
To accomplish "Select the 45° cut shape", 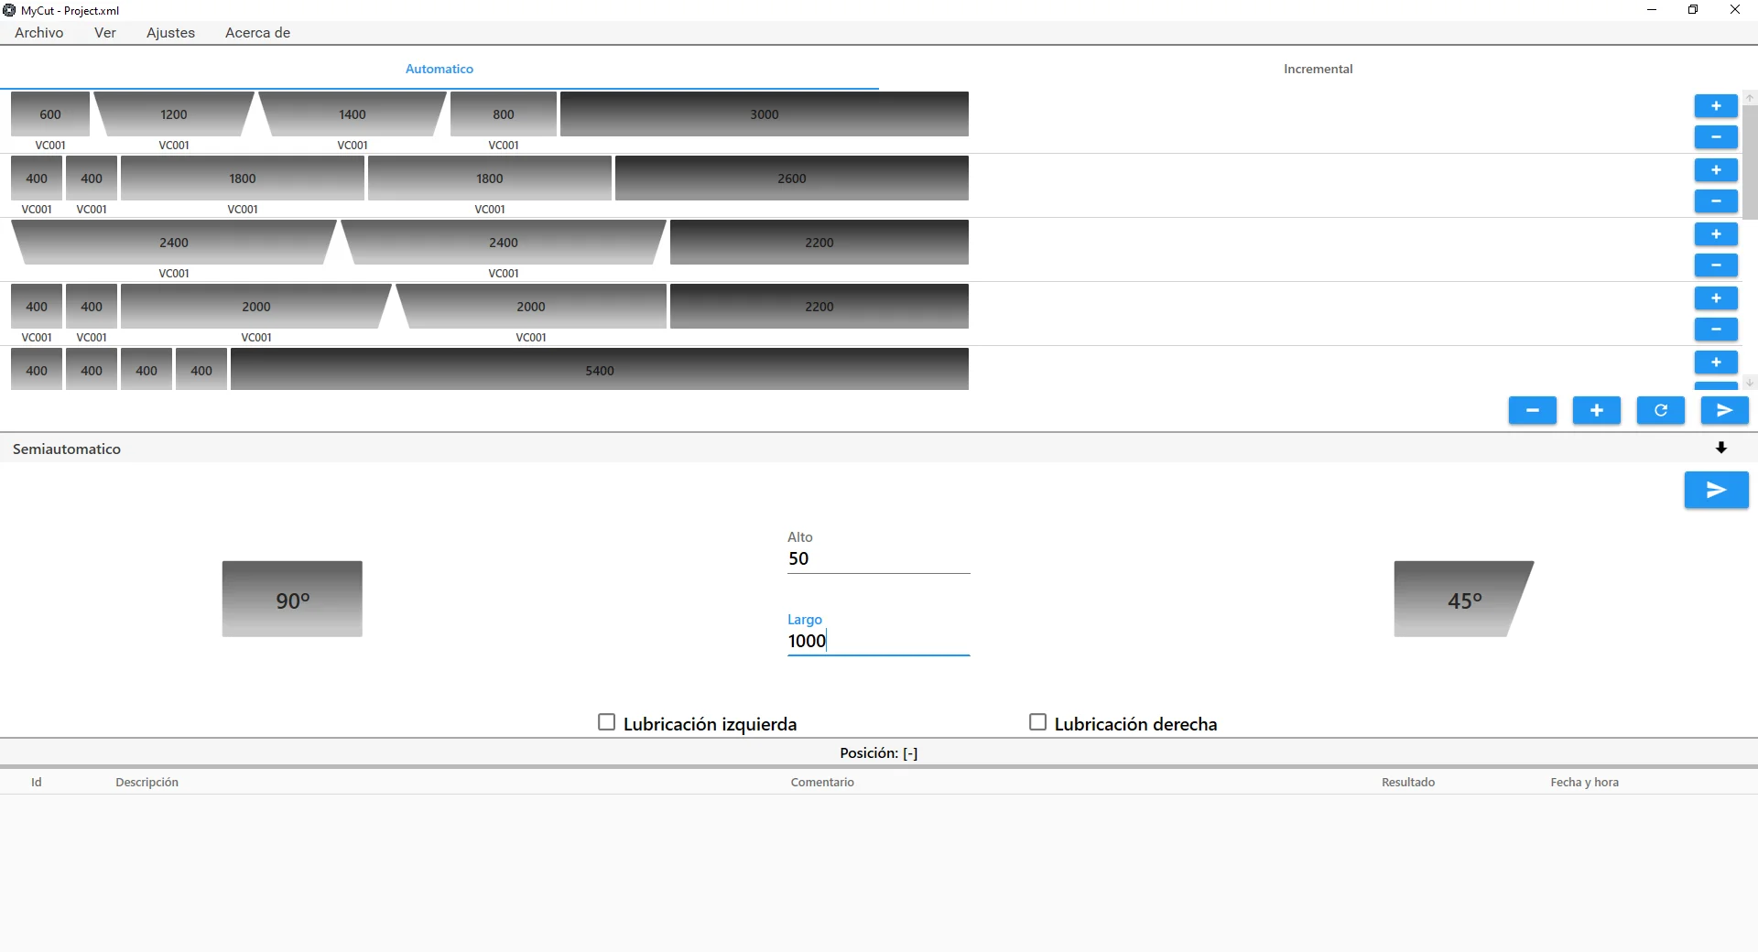I will (x=1463, y=600).
